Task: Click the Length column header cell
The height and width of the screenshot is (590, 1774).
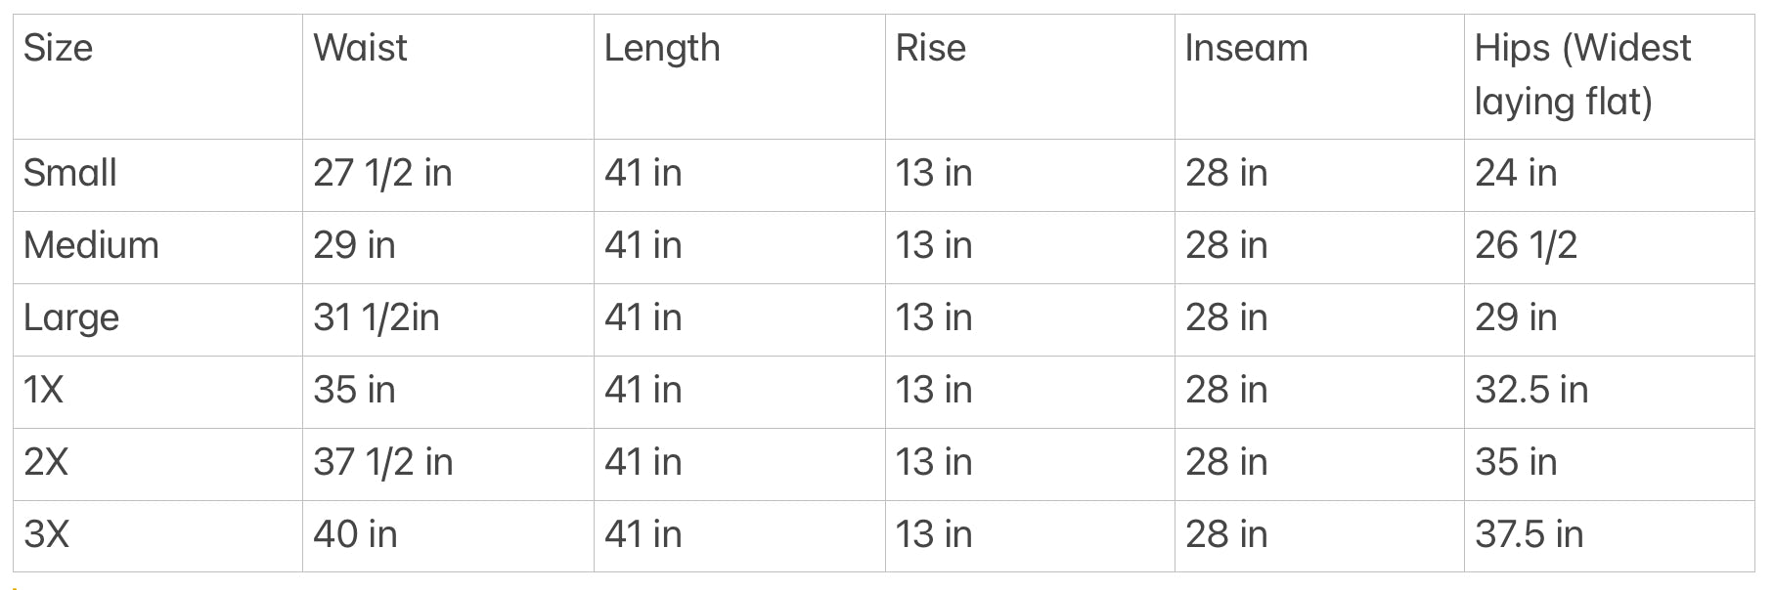Action: tap(662, 48)
